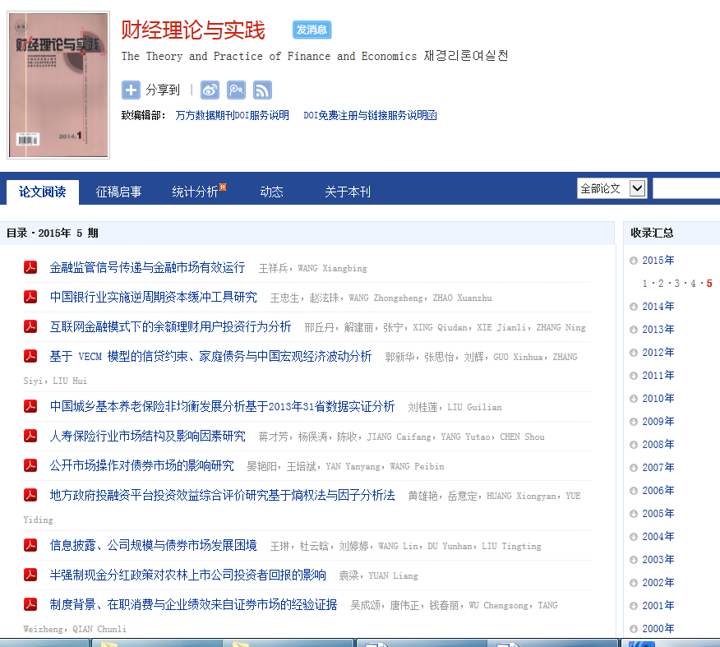Open PDF icon for 公开市场操作 article
Screen dimensions: 720x647
(x=30, y=465)
